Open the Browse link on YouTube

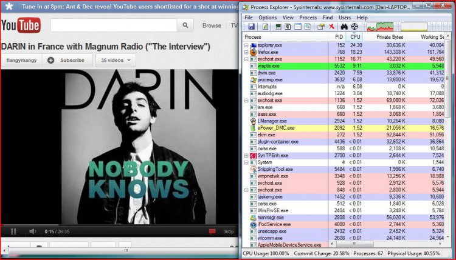212,25
